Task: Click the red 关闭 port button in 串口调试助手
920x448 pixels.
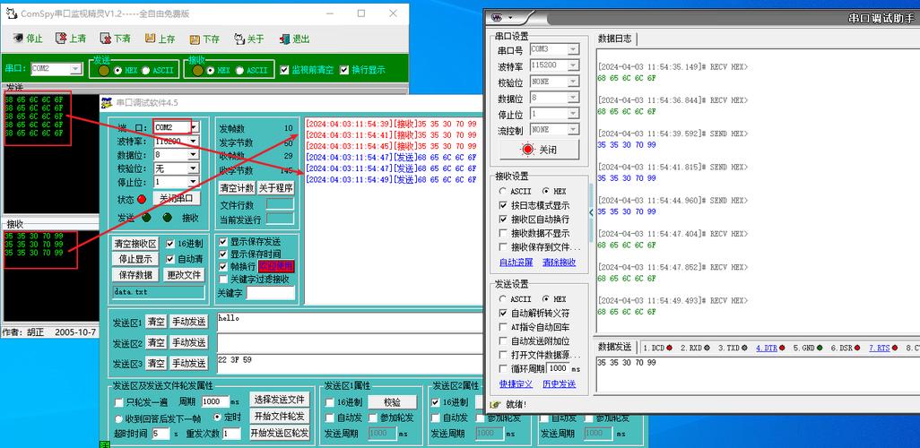Action: pyautogui.click(x=539, y=150)
